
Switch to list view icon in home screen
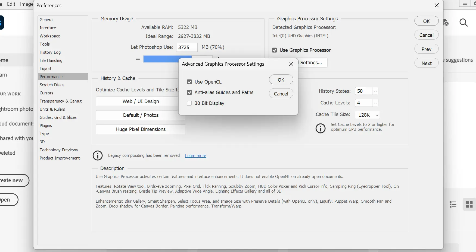click(x=453, y=204)
